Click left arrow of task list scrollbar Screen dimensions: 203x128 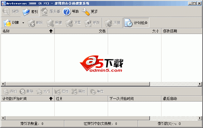point(3,118)
